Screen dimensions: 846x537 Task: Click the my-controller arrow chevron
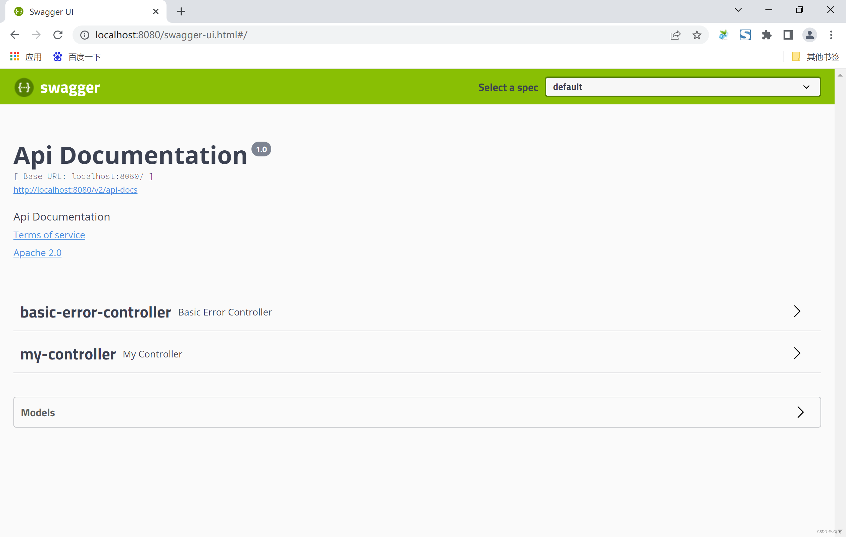tap(797, 353)
